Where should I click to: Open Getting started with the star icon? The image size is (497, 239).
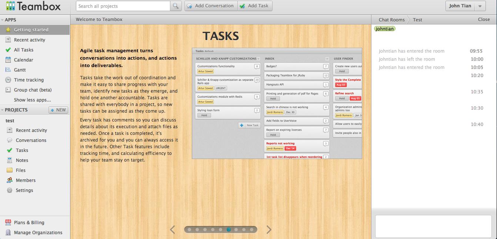(35, 30)
